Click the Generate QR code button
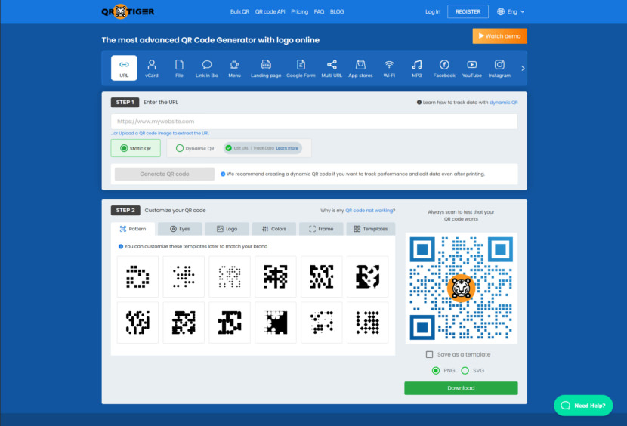 [165, 174]
